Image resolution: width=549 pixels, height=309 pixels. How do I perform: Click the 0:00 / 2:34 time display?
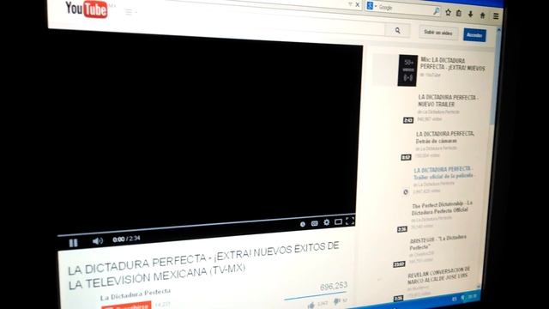(x=126, y=239)
